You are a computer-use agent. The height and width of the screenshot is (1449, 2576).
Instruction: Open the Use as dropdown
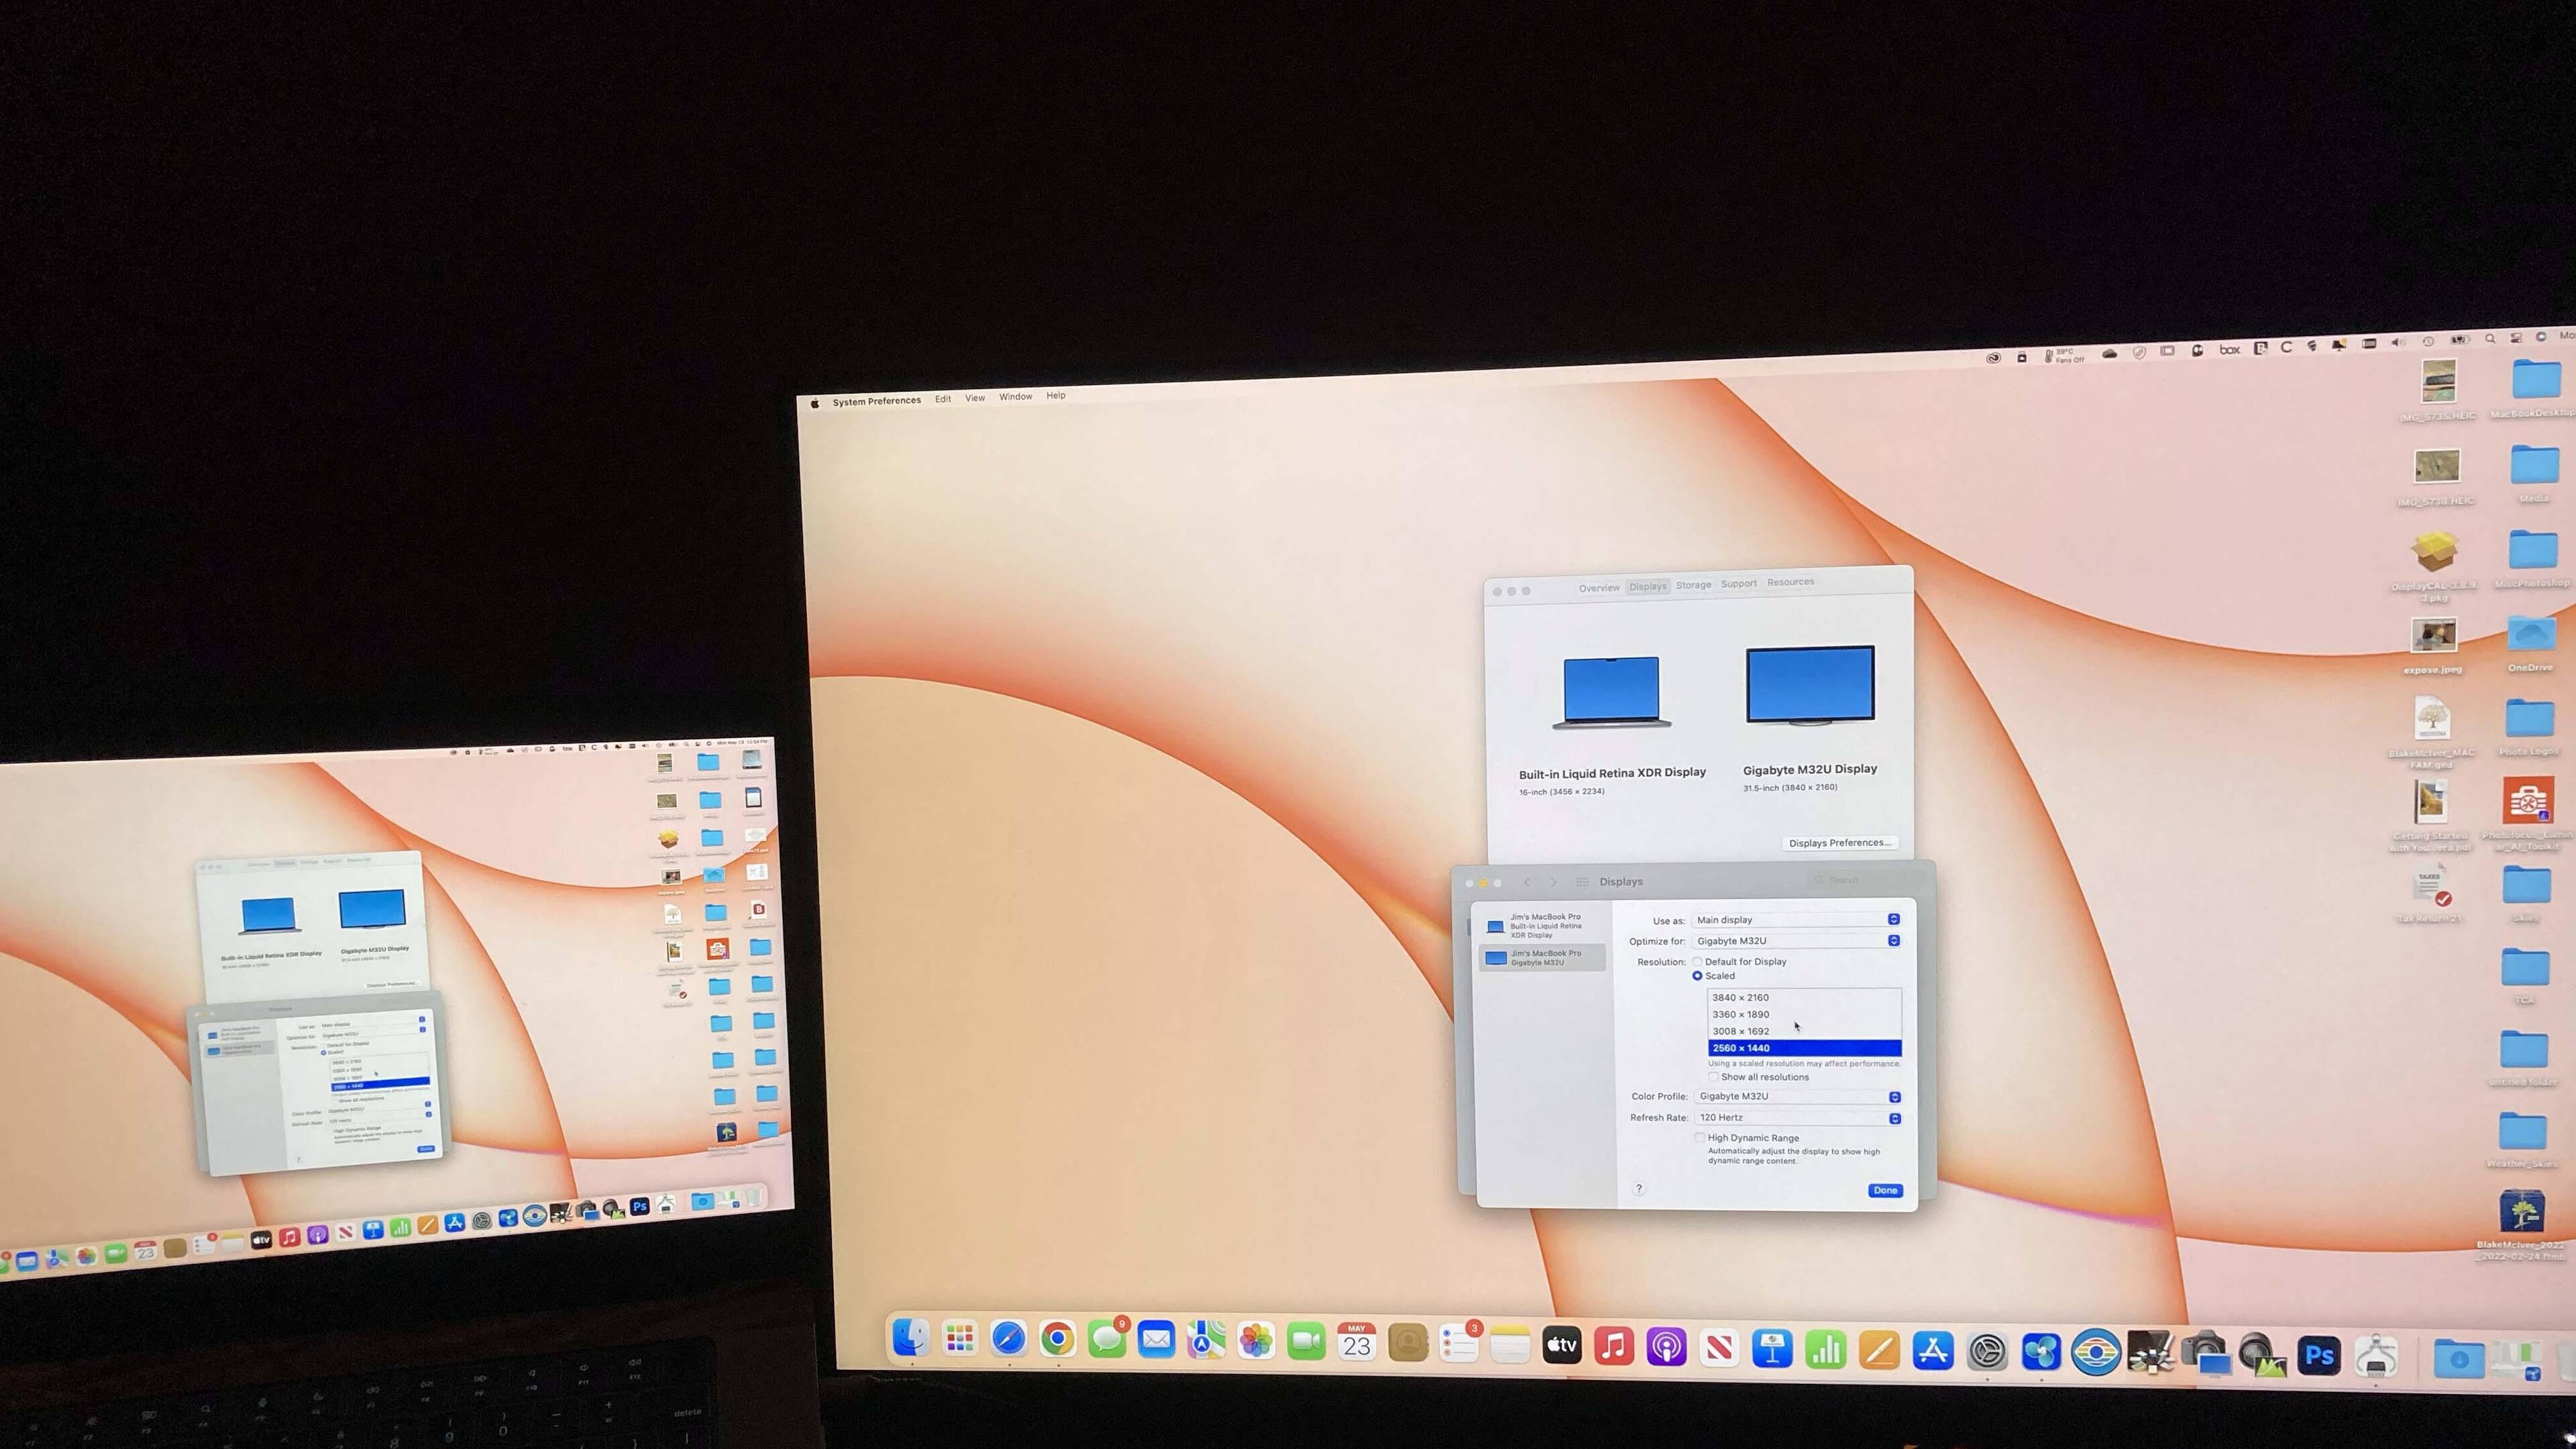1796,919
